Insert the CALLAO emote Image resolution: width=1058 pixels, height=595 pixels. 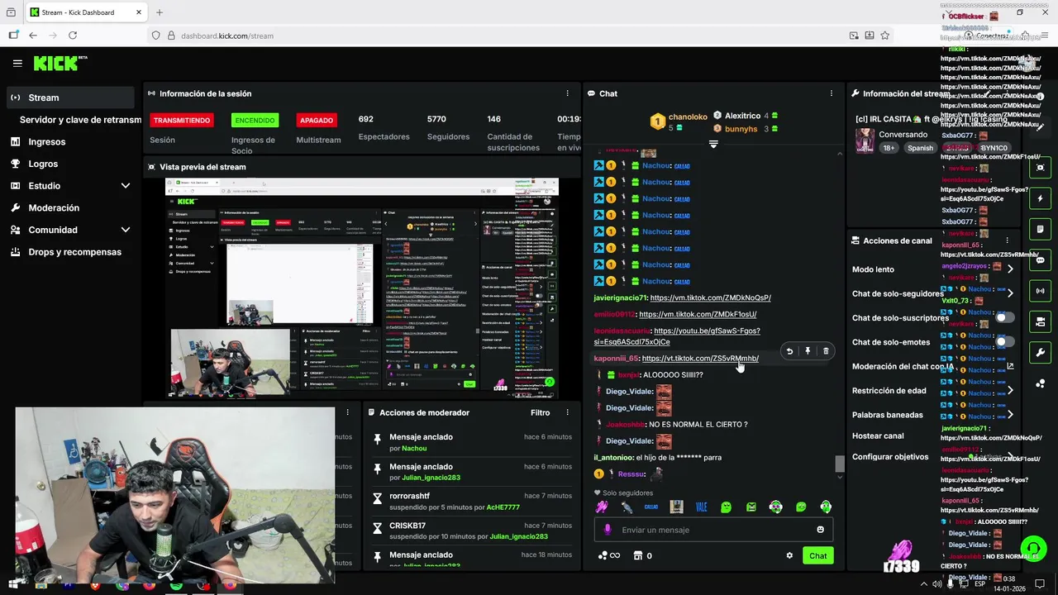point(651,507)
